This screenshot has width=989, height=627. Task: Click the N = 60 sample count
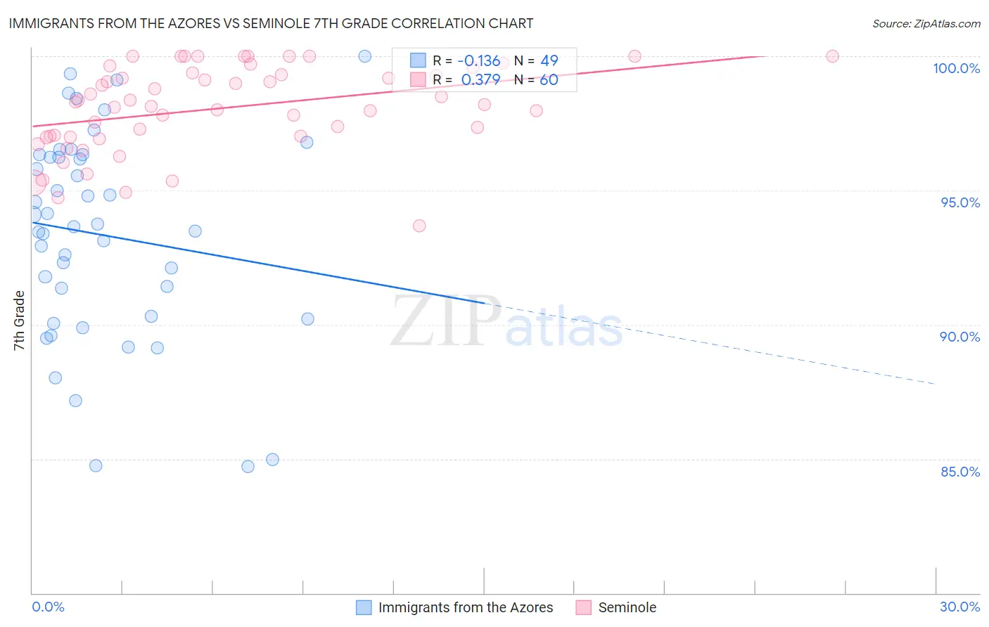[x=536, y=79]
